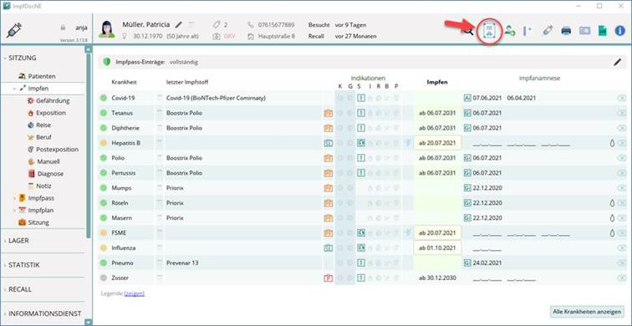Collapse the Impfen tree node

point(15,89)
